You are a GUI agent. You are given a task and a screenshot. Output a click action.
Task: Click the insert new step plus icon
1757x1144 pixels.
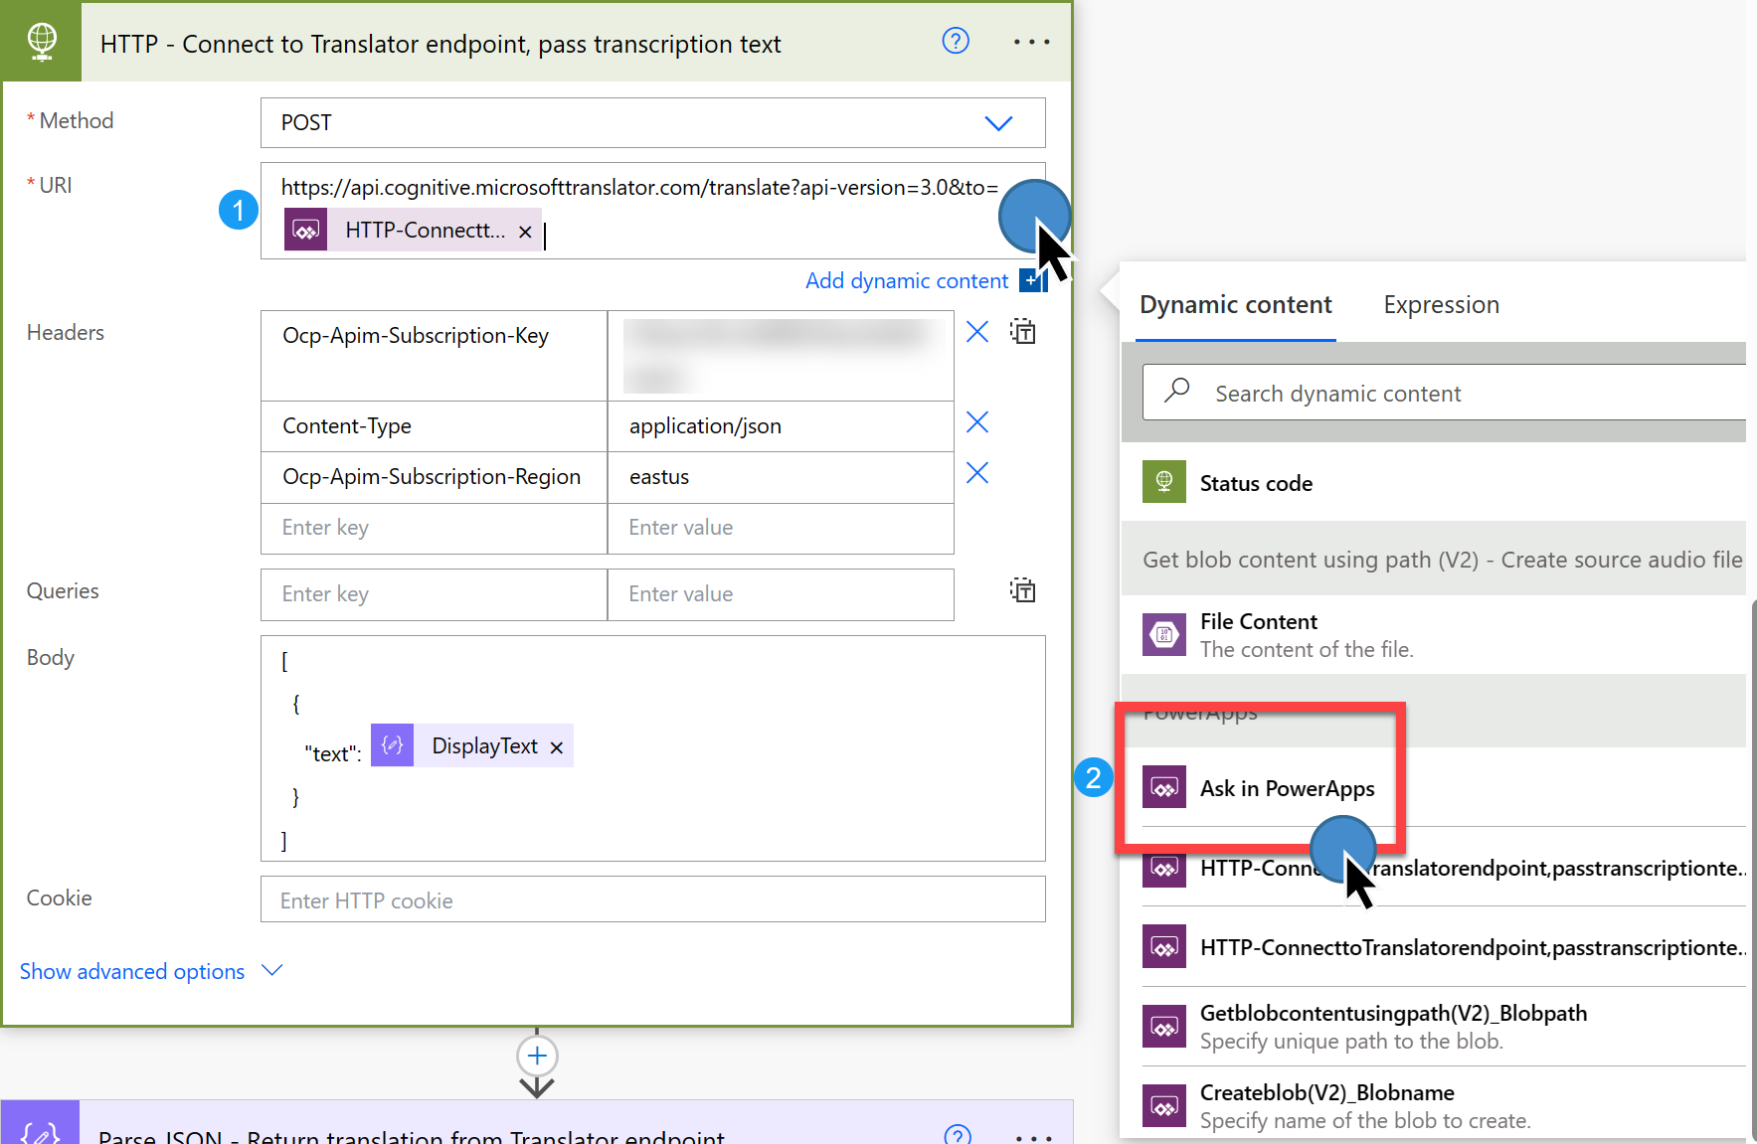coord(536,1056)
